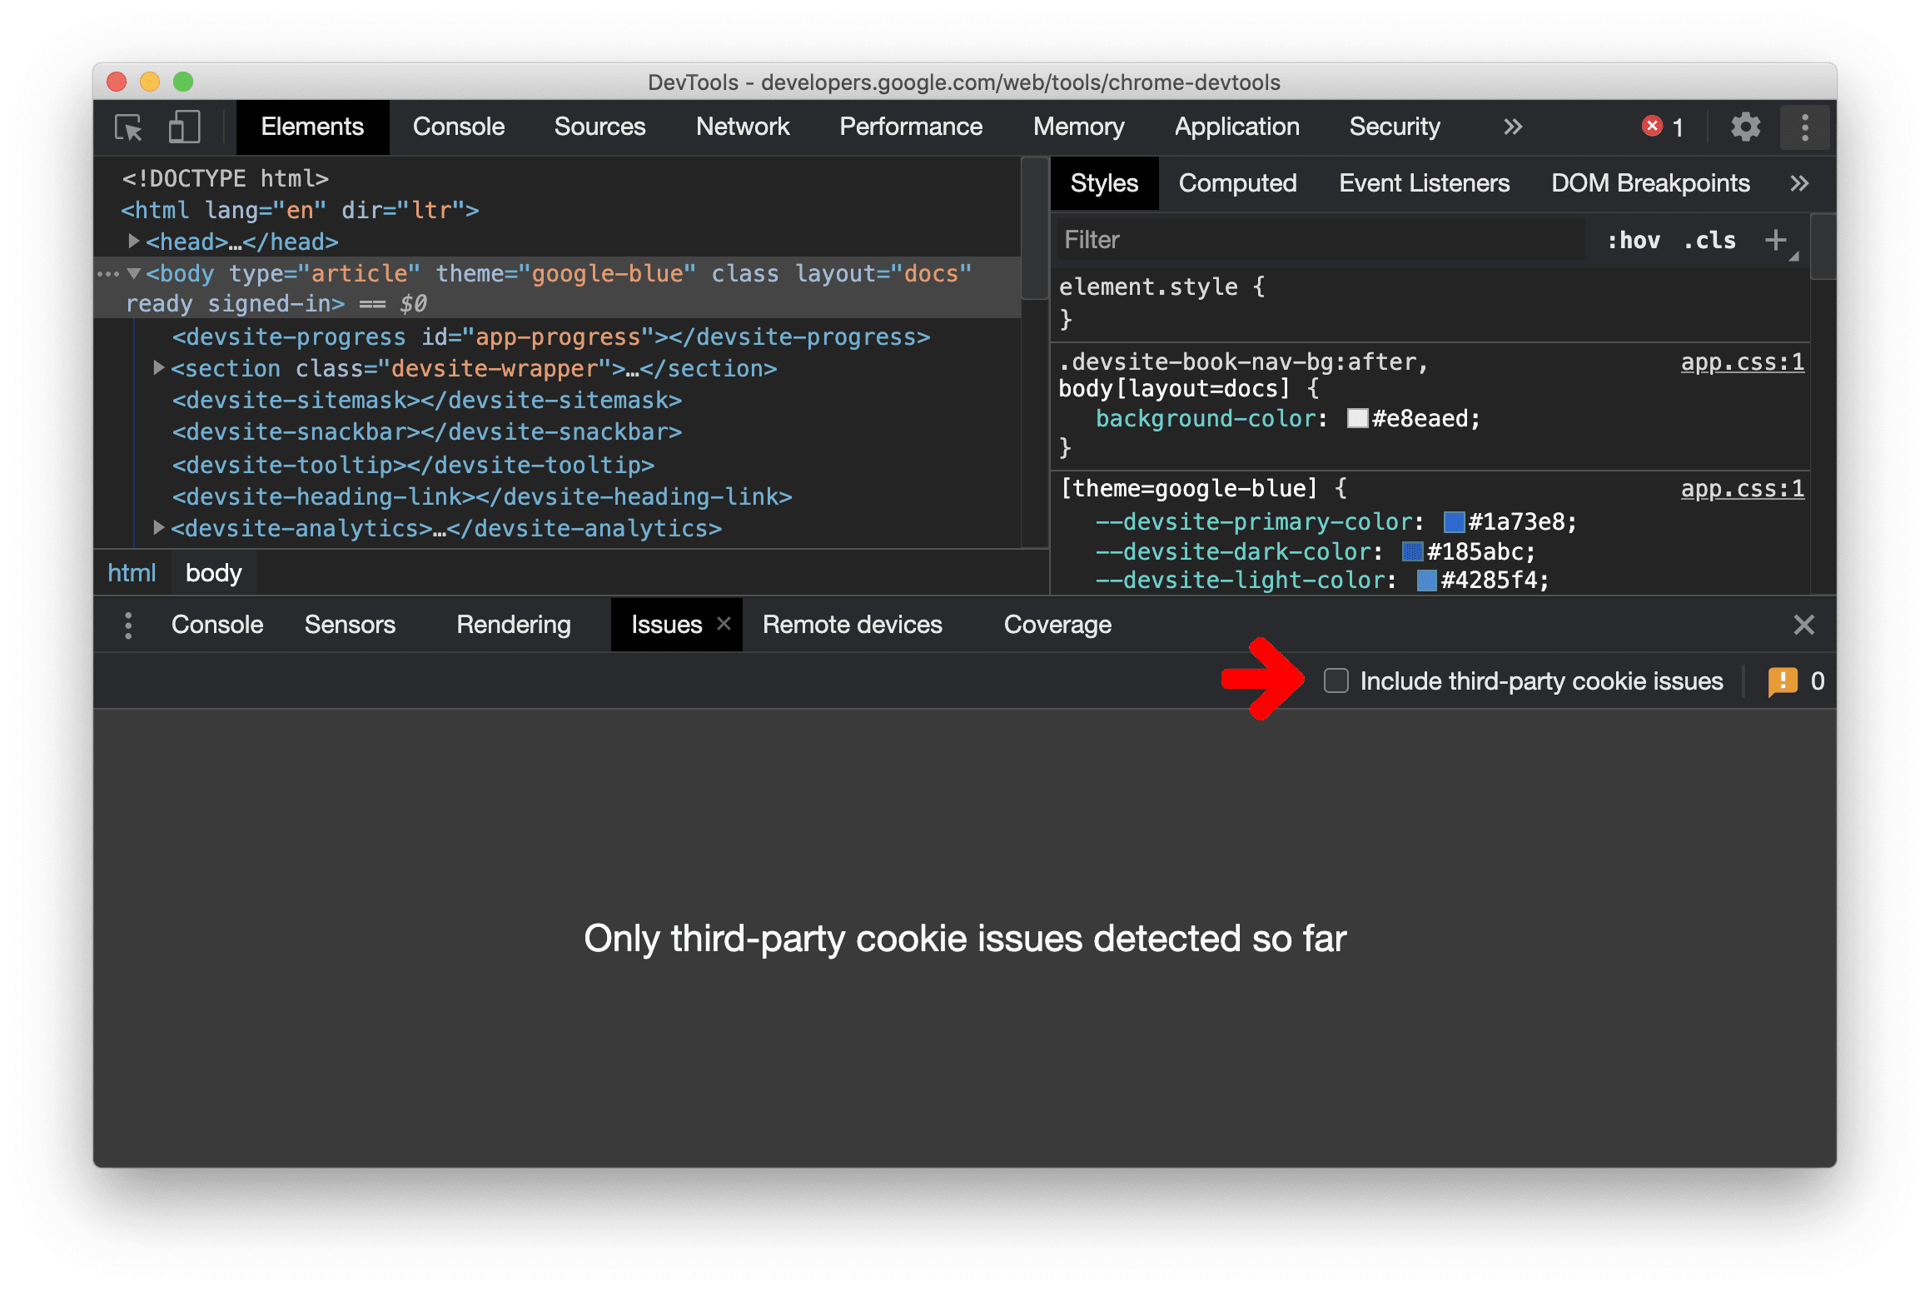Viewport: 1930px width, 1291px height.
Task: Select the Network tab
Action: pos(742,127)
